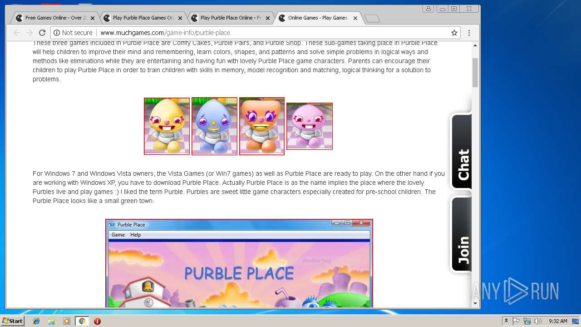Image resolution: width=581 pixels, height=327 pixels.
Task: Click the yellow Purble character image
Action: [167, 126]
